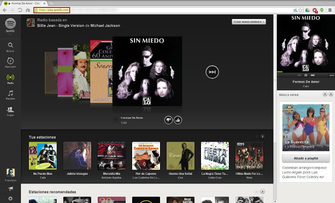Screen dimensions: 335x203
Task: Show previous Música similar suggestion
Action: coord(325,94)
